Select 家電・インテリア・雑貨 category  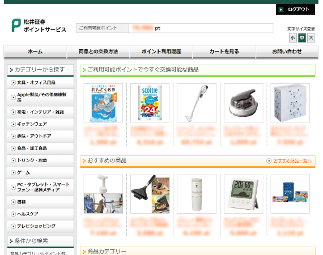[x=40, y=112]
